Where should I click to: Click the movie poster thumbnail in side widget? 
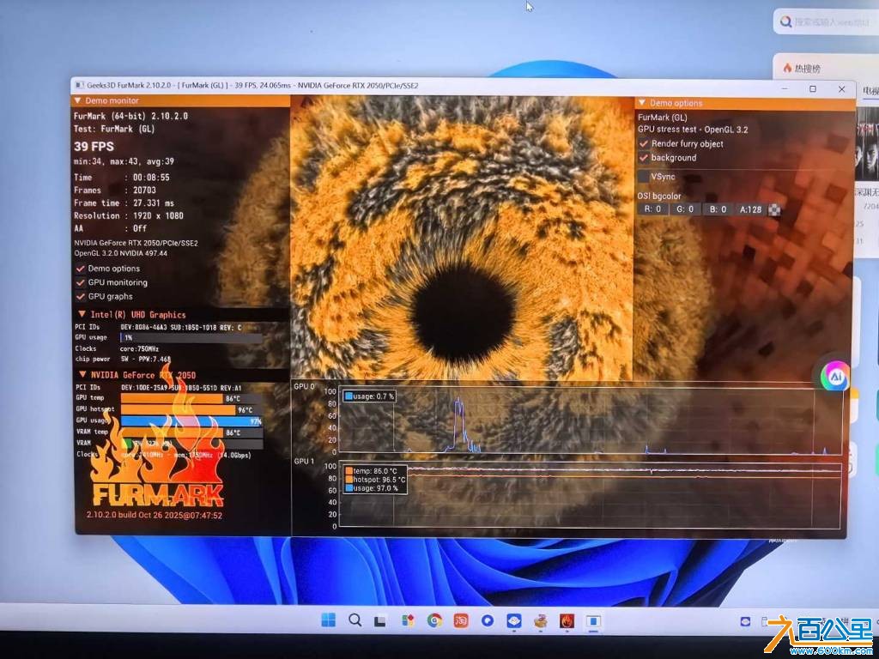point(867,143)
